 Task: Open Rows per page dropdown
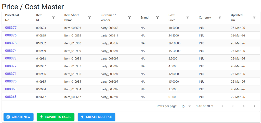[x=186, y=106]
